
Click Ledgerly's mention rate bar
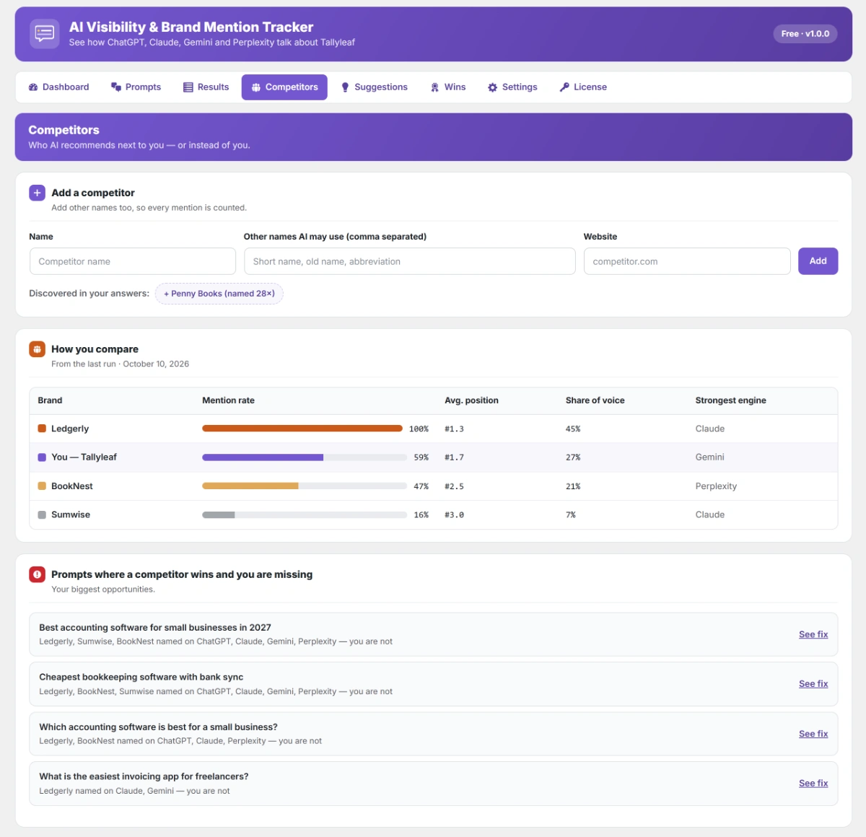(x=302, y=429)
